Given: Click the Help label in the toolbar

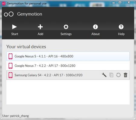Looking at the screenshot, I should point(121,34).
